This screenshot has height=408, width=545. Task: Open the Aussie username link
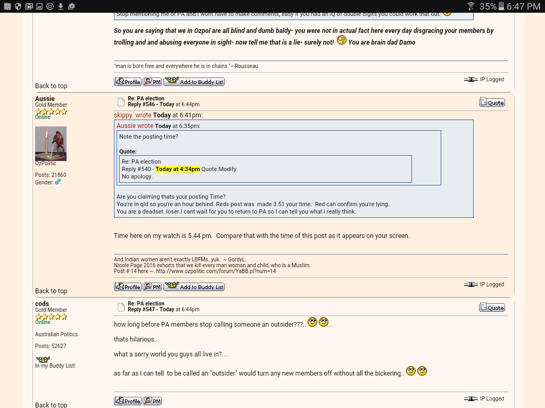point(45,99)
